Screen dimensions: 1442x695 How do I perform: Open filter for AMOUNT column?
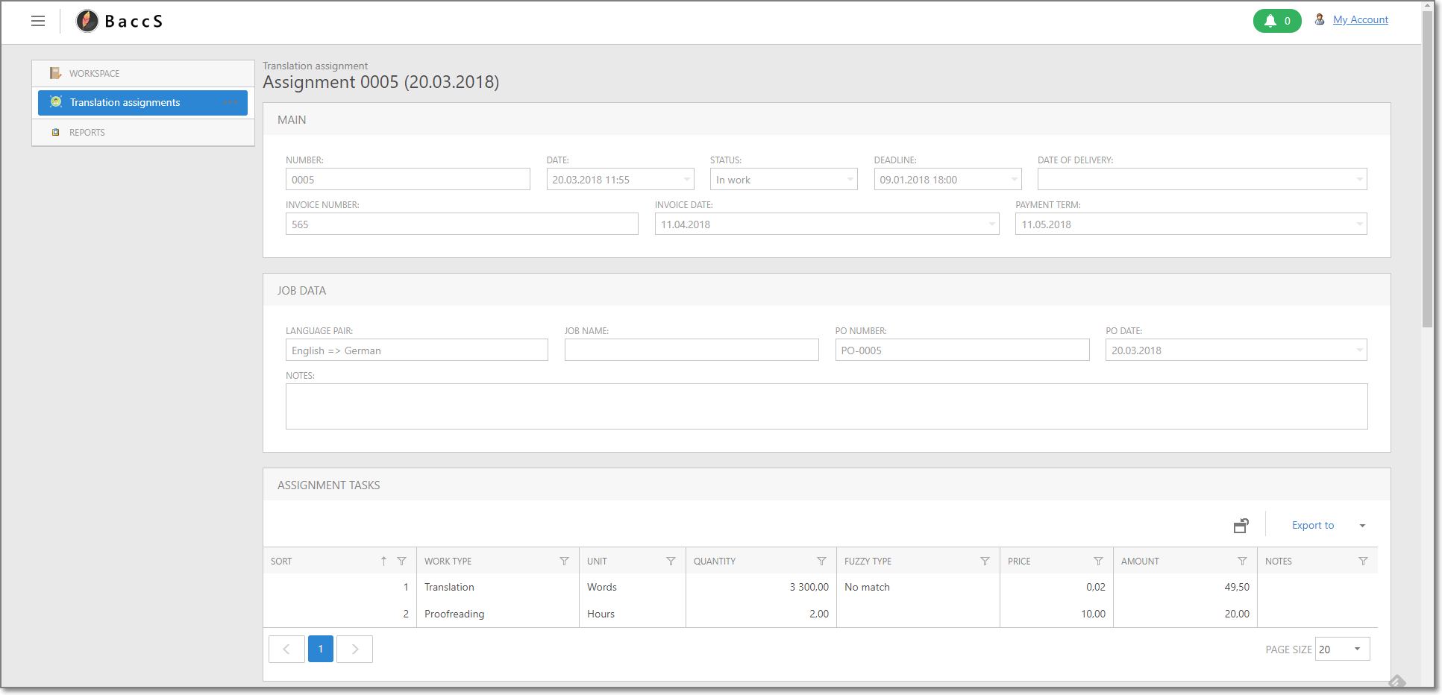pyautogui.click(x=1242, y=561)
